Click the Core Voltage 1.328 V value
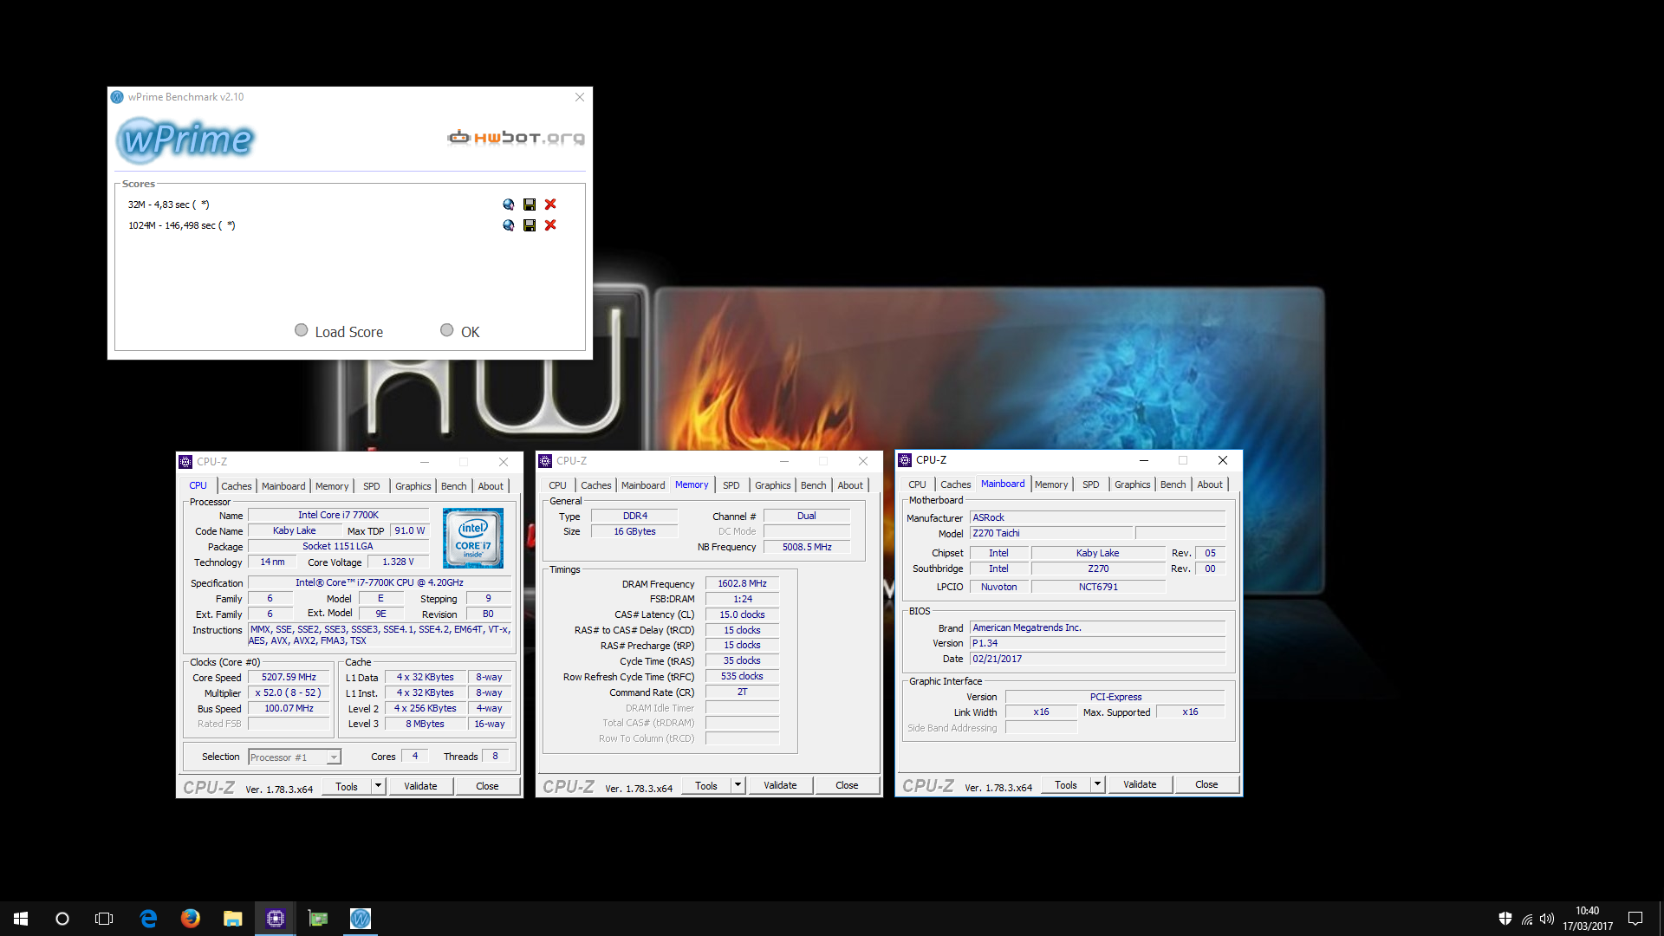This screenshot has height=936, width=1664. pos(399,562)
